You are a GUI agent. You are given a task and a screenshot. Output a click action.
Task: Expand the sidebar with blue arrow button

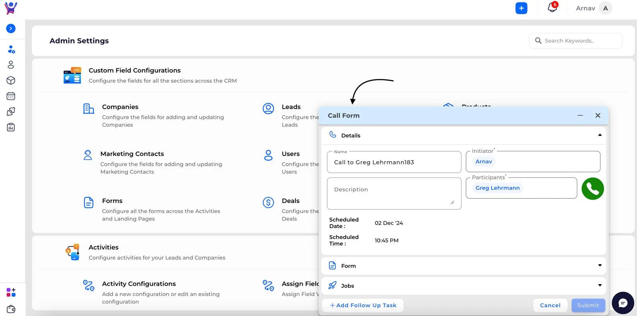pyautogui.click(x=11, y=29)
